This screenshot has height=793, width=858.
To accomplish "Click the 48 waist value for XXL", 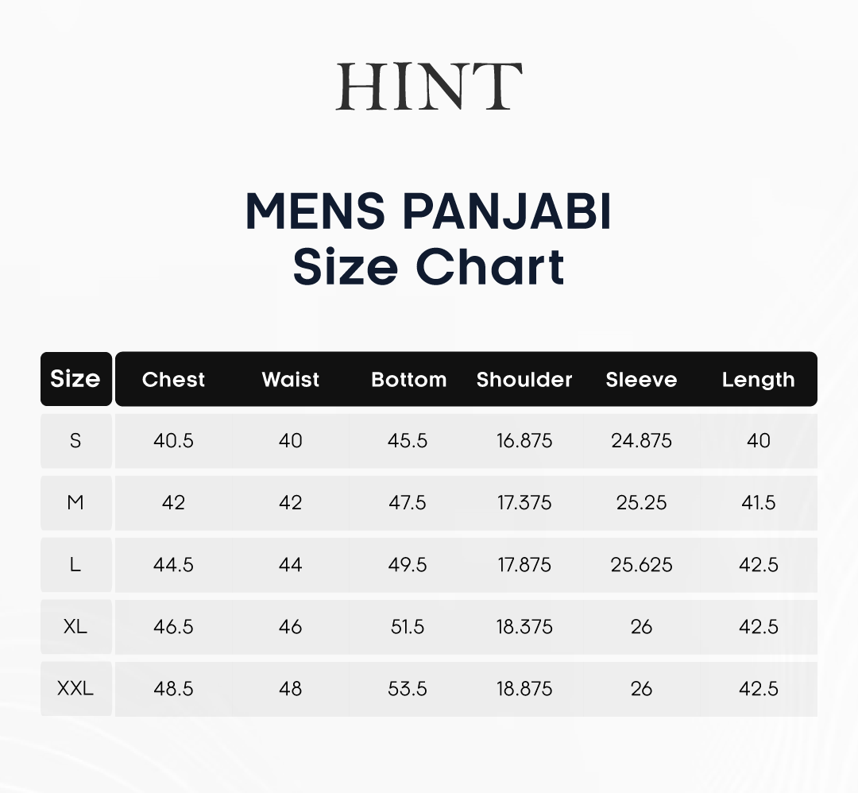I will [x=291, y=688].
